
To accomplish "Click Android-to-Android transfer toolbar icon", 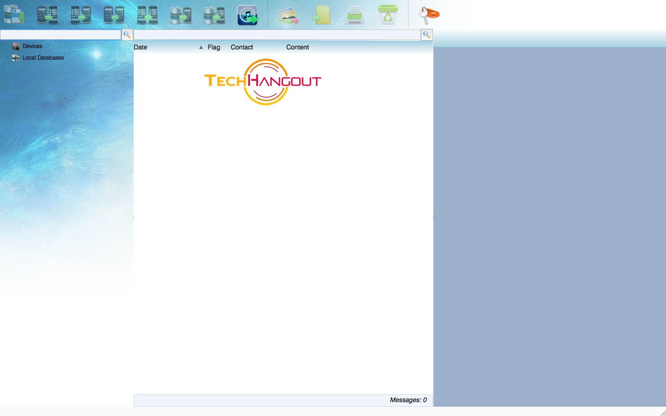I will pyautogui.click(x=114, y=15).
